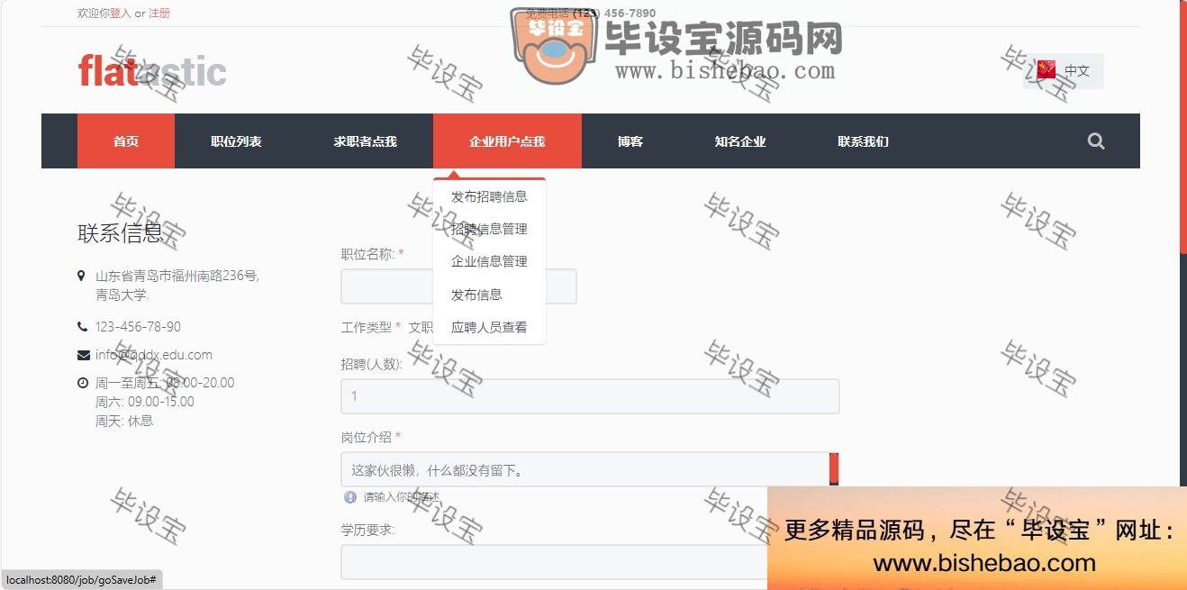
Task: Click into the 岗位介绍 text area
Action: coord(584,469)
